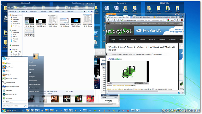Open the googlega folder in HOW TOs fence
Viewport: 202px width, 114px height.
tap(149, 9)
